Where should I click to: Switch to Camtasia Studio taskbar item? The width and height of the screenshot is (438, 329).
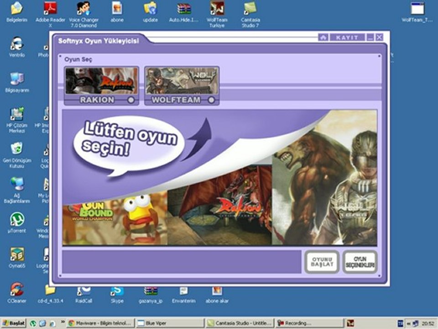pyautogui.click(x=240, y=324)
